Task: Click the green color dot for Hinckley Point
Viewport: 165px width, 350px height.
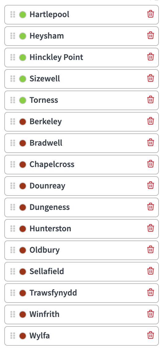Action: pos(23,58)
